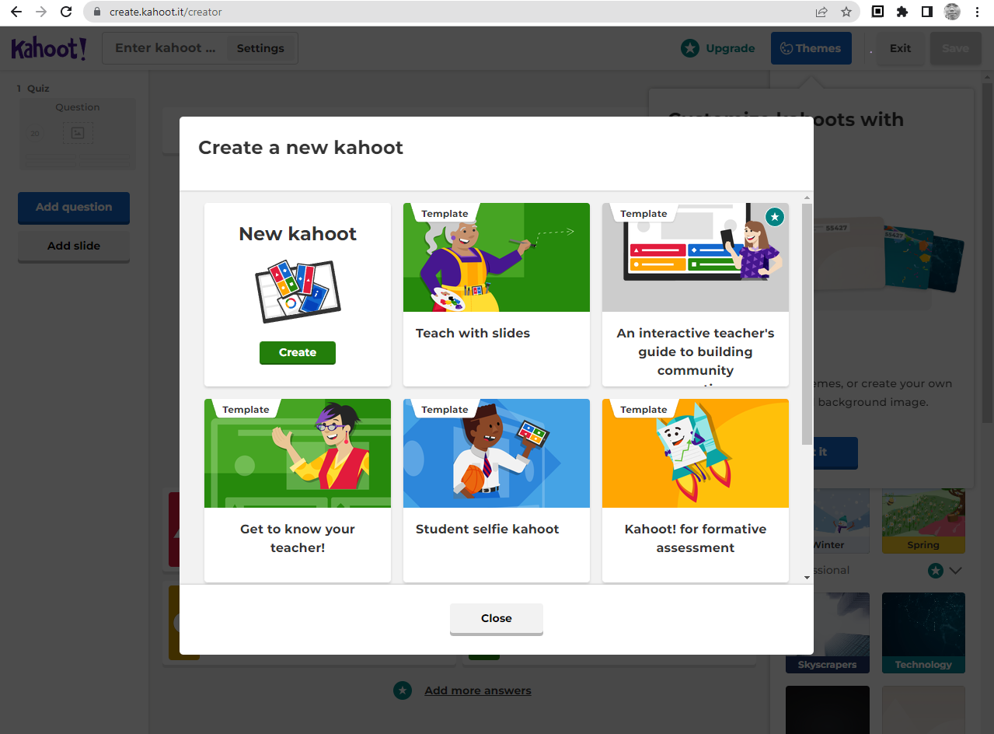Click the share page icon in address bar
The height and width of the screenshot is (734, 994).
pos(821,12)
